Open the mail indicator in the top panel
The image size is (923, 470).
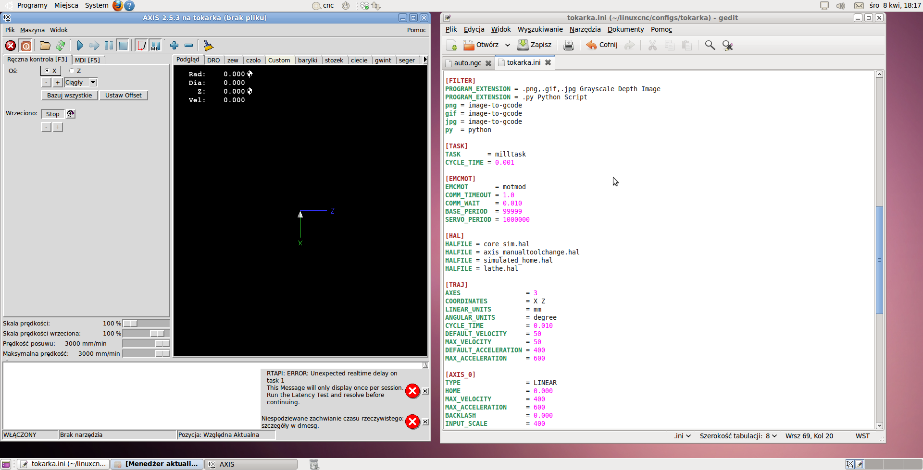click(859, 6)
